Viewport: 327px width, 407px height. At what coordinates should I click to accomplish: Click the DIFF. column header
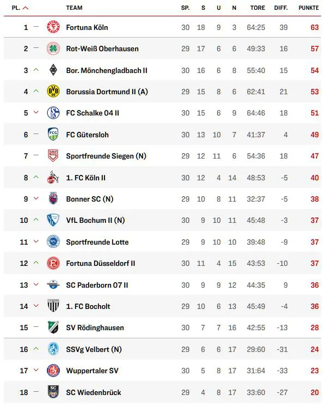[281, 8]
